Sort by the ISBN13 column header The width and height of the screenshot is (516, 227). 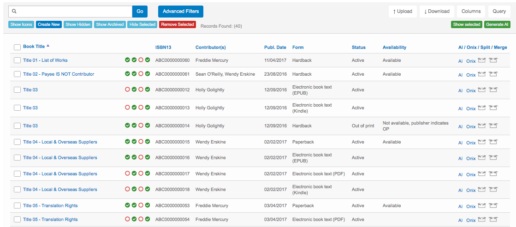click(163, 47)
